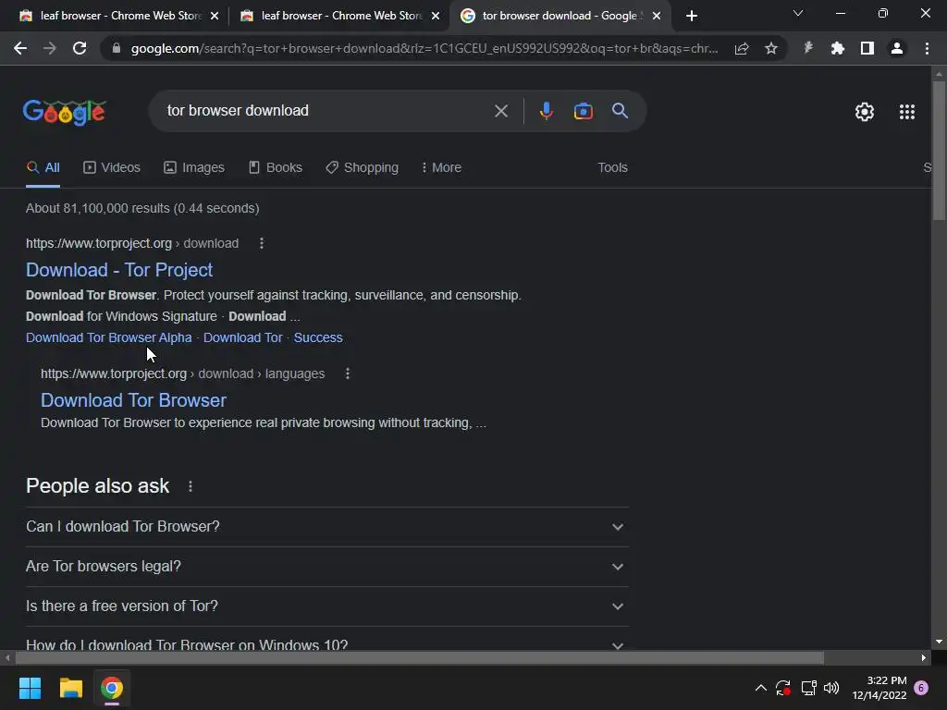947x710 pixels.
Task: Expand Is there a free version of Tor?
Action: click(x=326, y=606)
